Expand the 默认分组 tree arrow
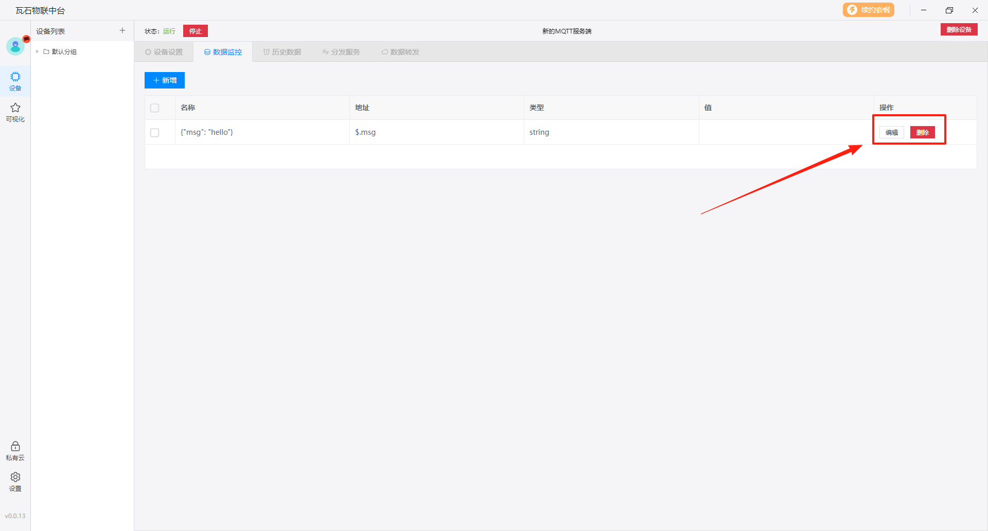Viewport: 988px width, 531px height. pos(38,52)
